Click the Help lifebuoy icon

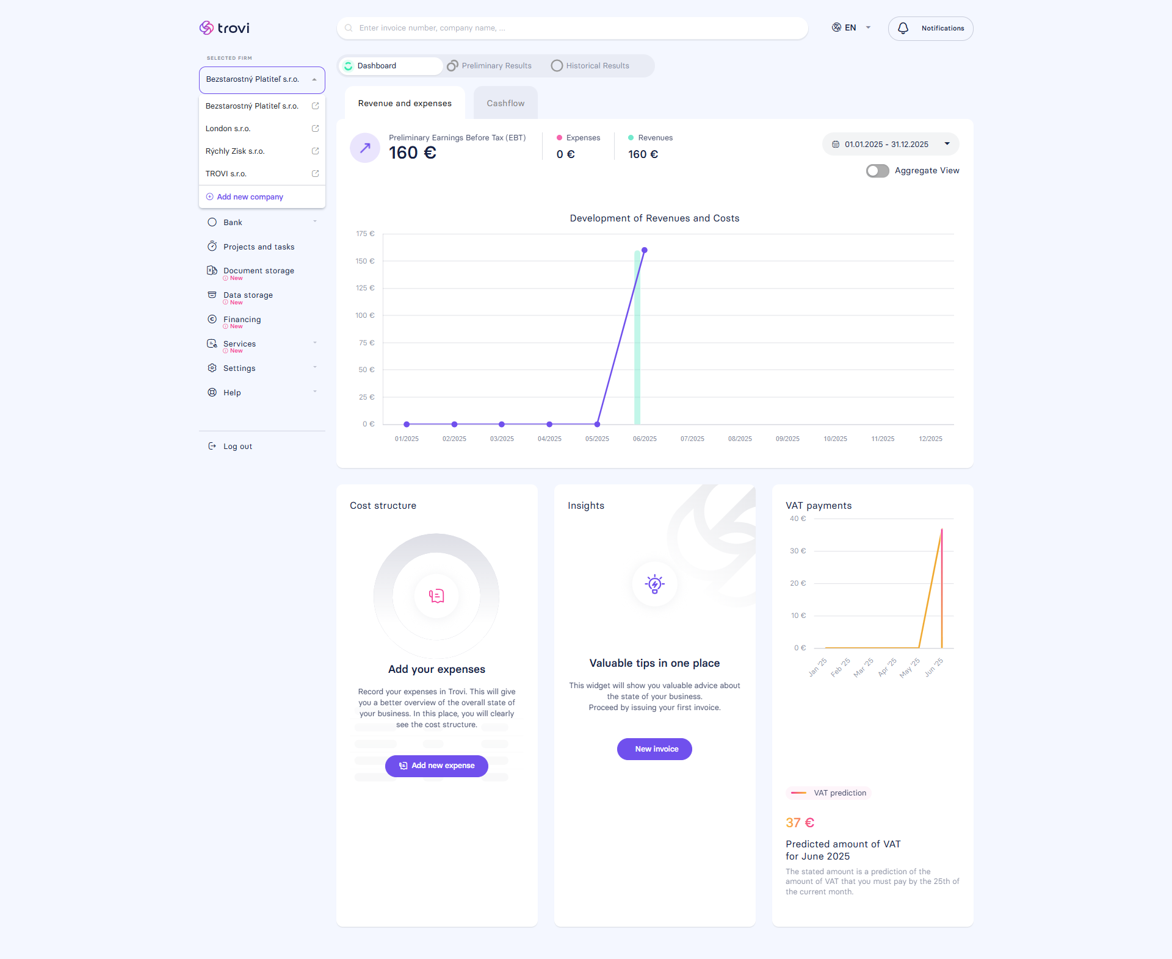(x=212, y=392)
